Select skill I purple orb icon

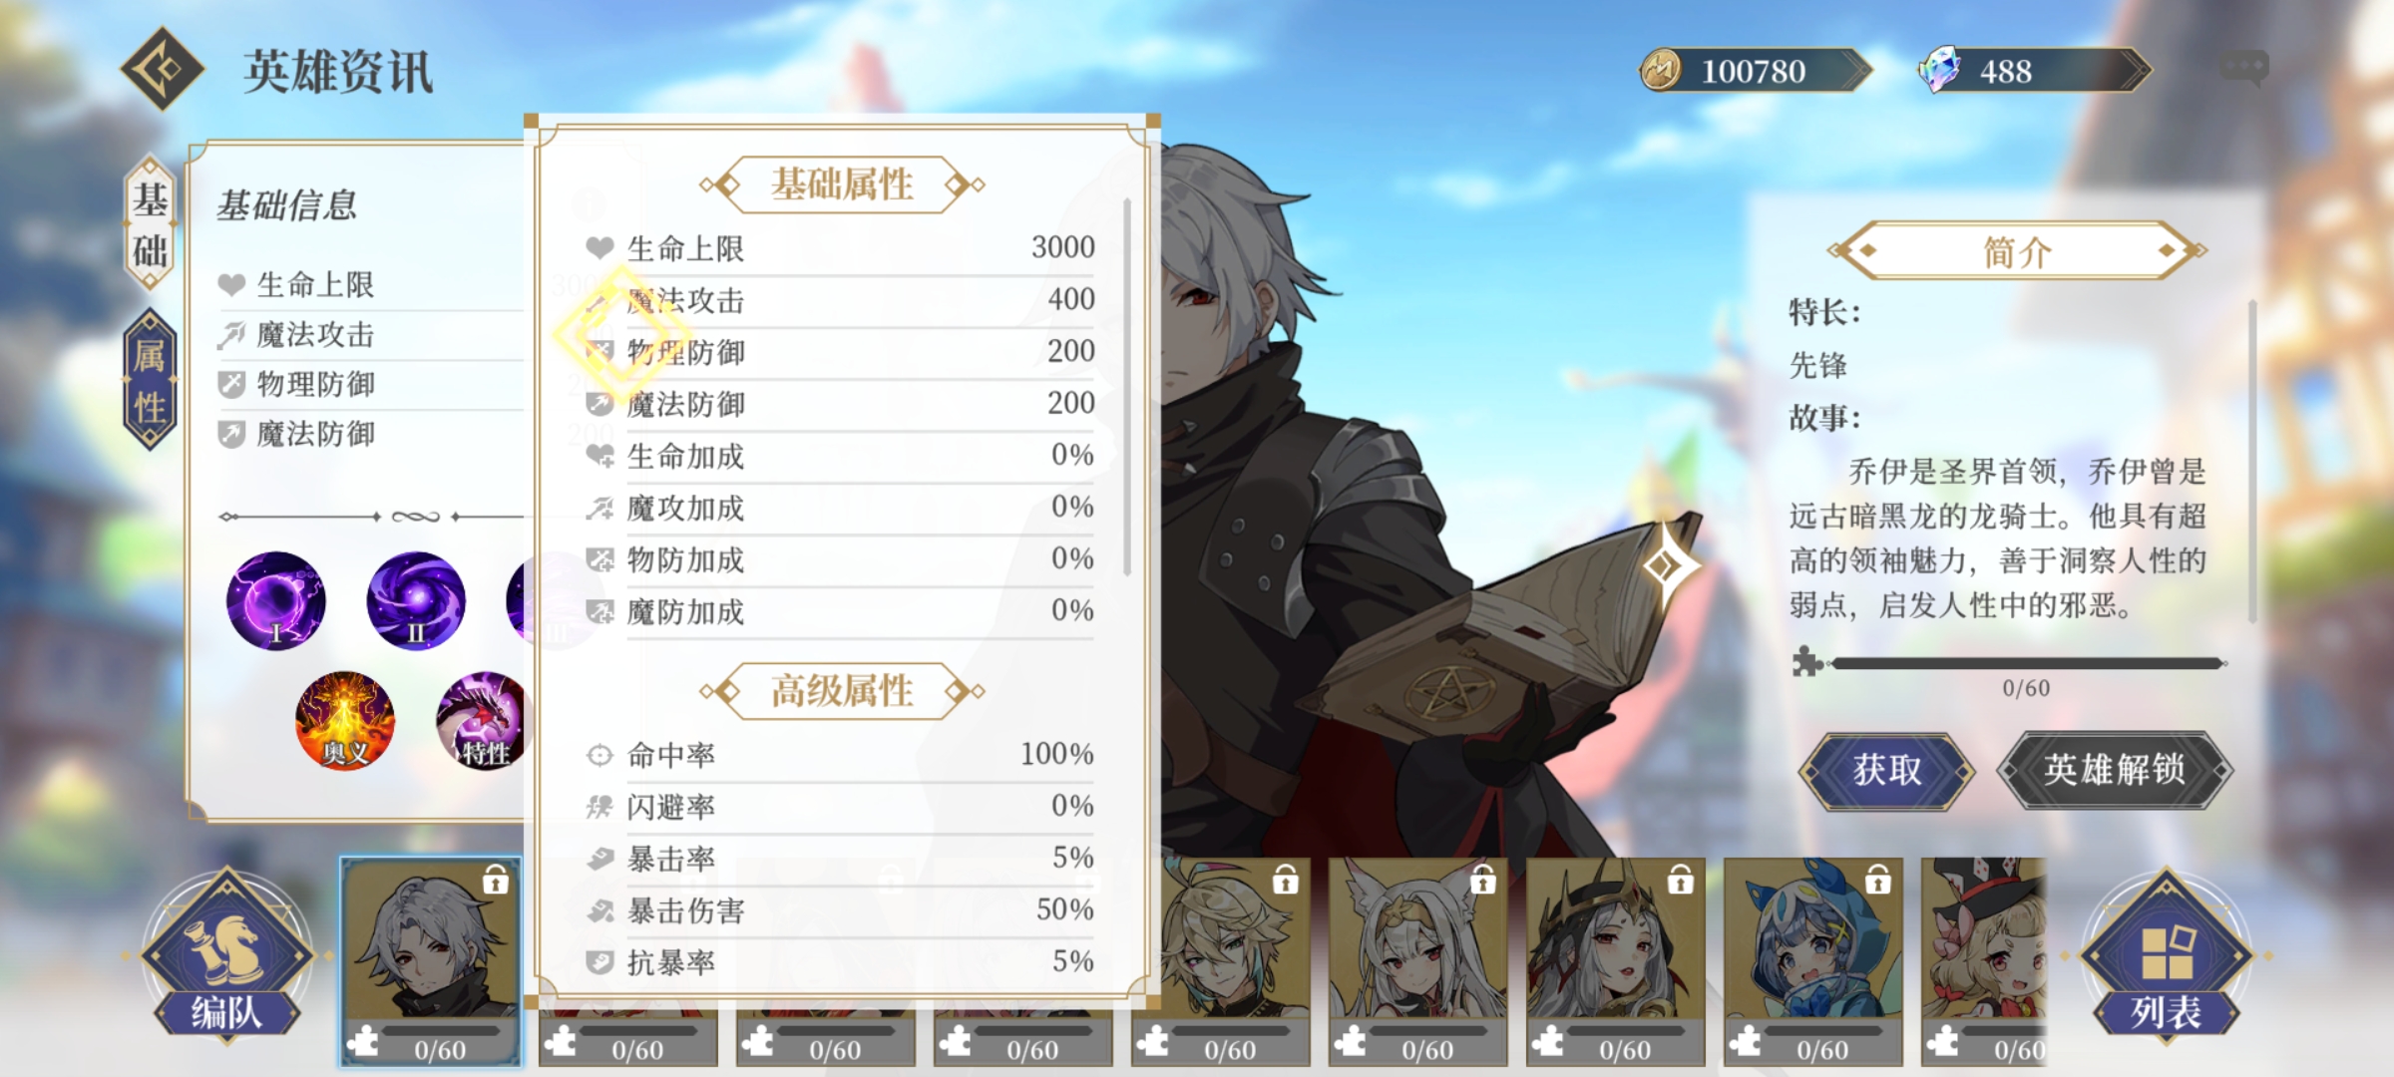coord(276,600)
